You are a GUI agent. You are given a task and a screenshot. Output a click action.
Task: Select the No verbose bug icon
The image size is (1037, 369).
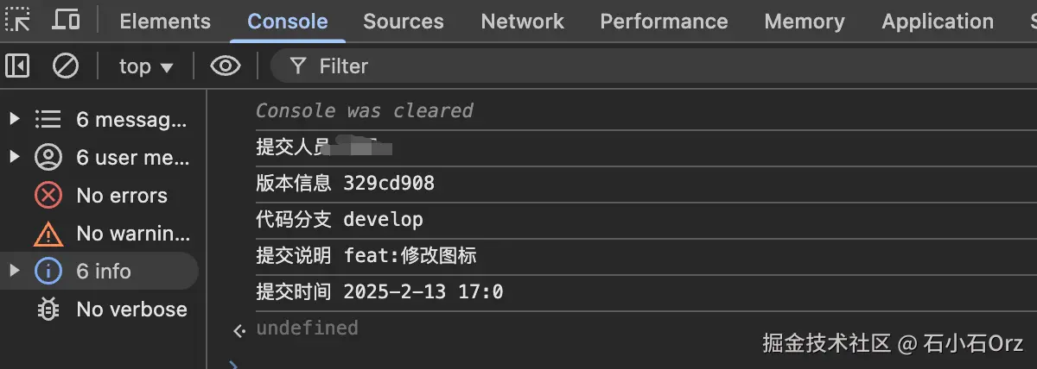click(x=48, y=309)
